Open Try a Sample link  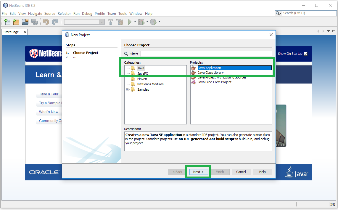pos(50,103)
